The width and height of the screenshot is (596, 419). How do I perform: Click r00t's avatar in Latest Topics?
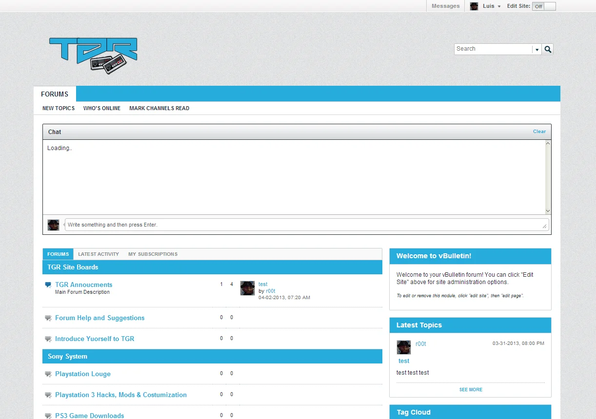click(404, 347)
